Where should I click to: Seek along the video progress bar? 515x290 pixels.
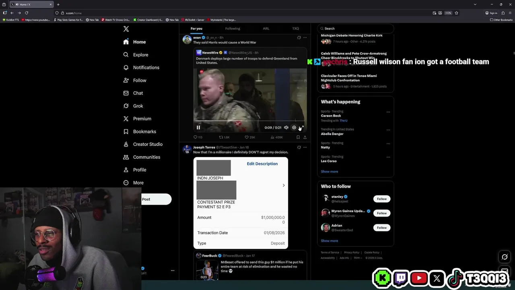[250, 120]
